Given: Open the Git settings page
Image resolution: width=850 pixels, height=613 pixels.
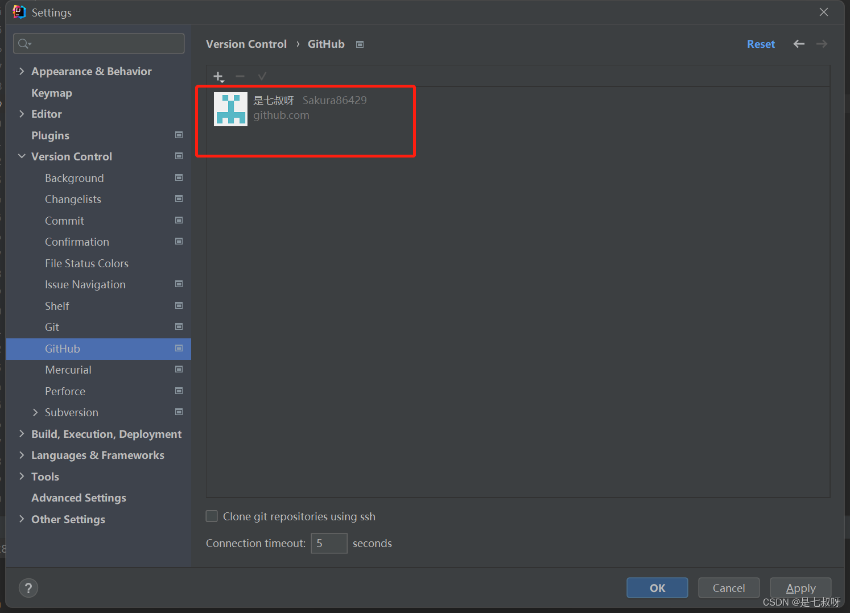Looking at the screenshot, I should click(x=52, y=327).
